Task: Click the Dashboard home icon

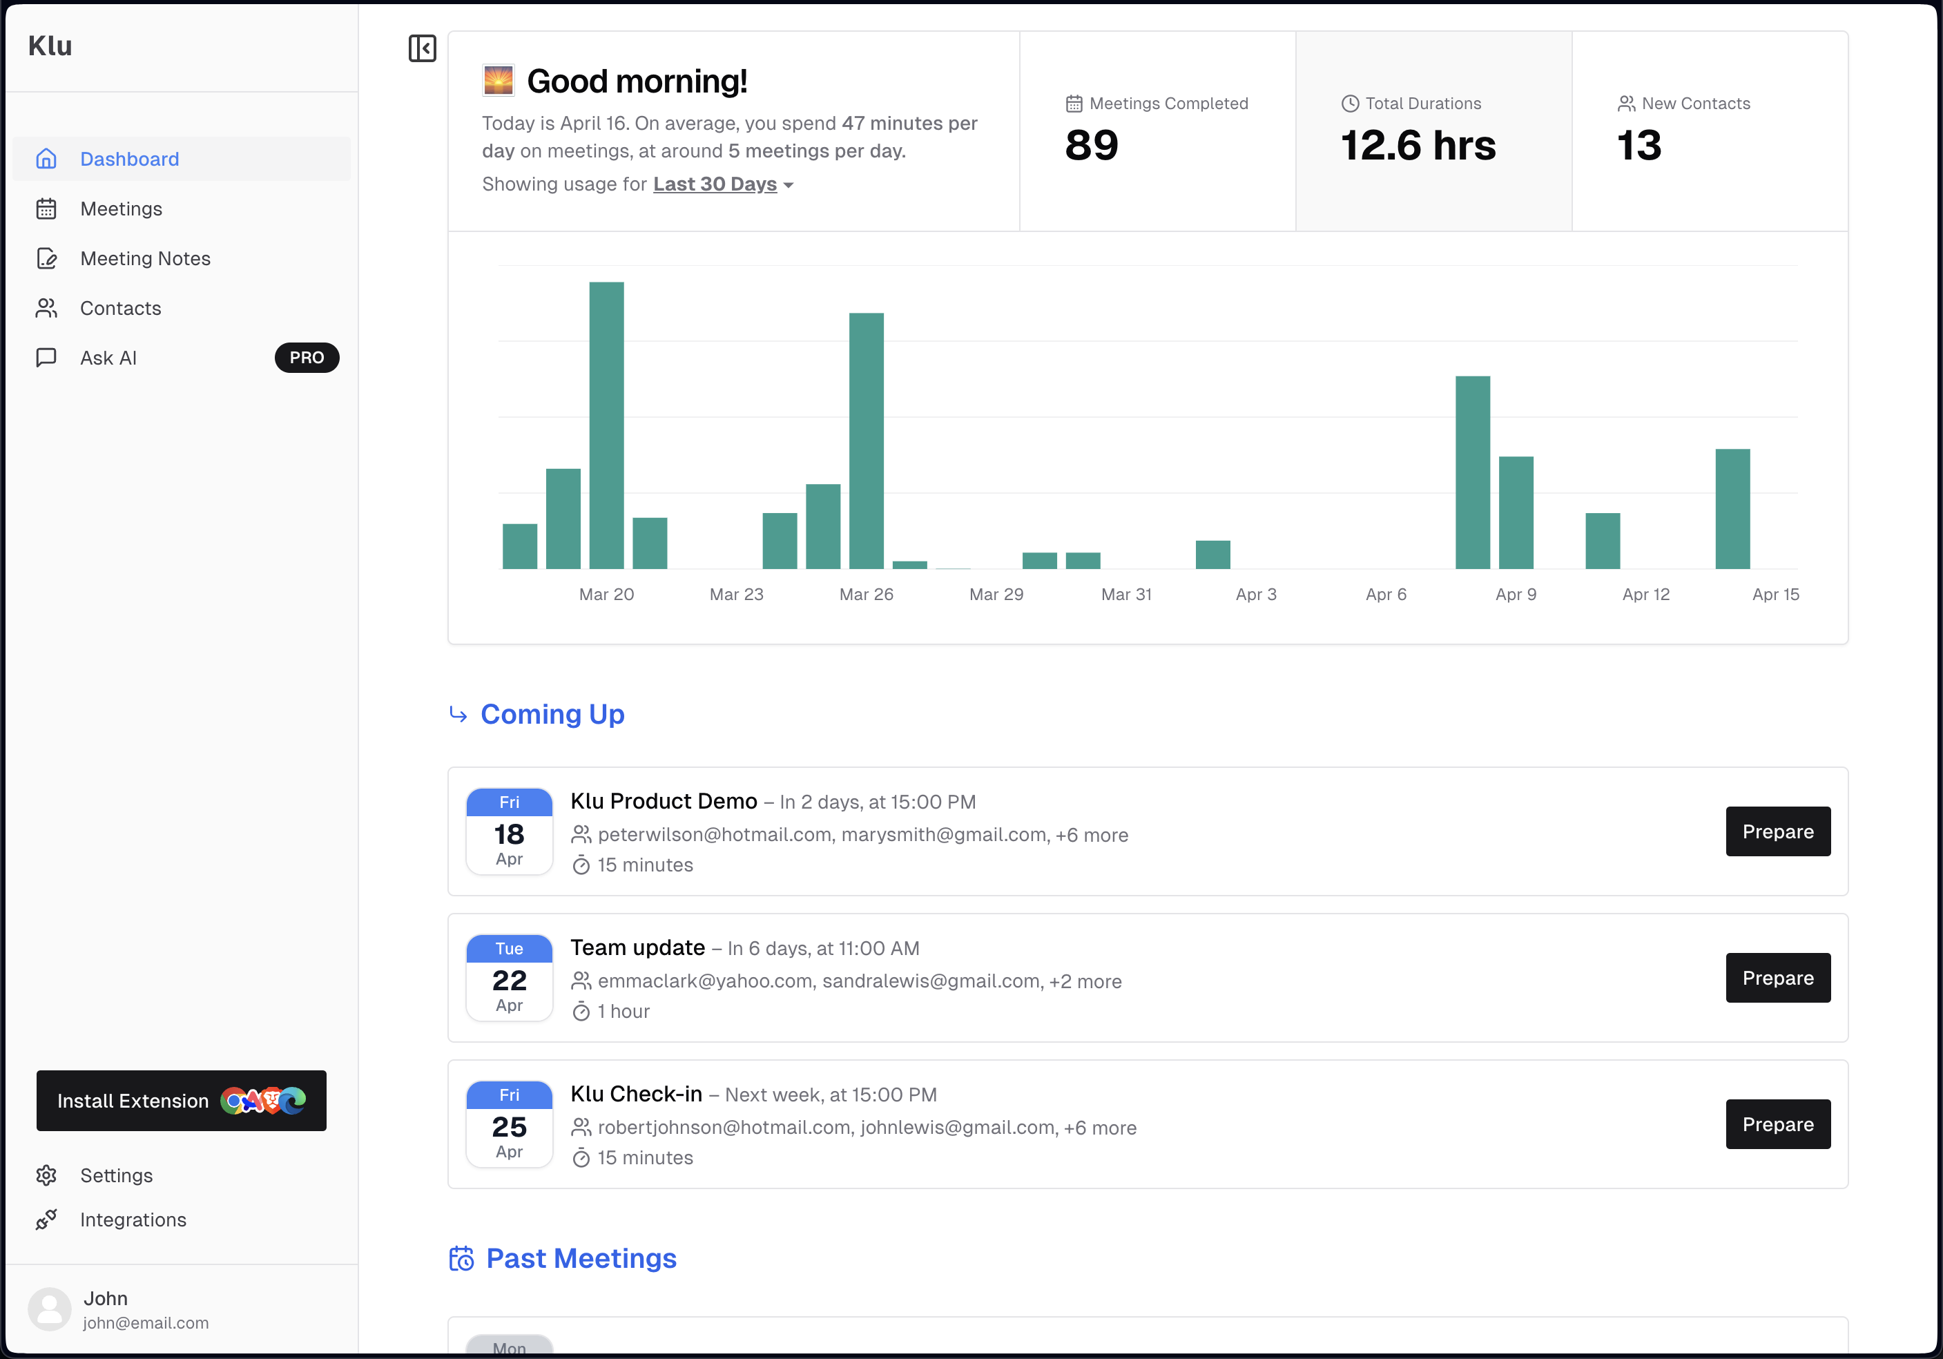Action: coord(46,158)
